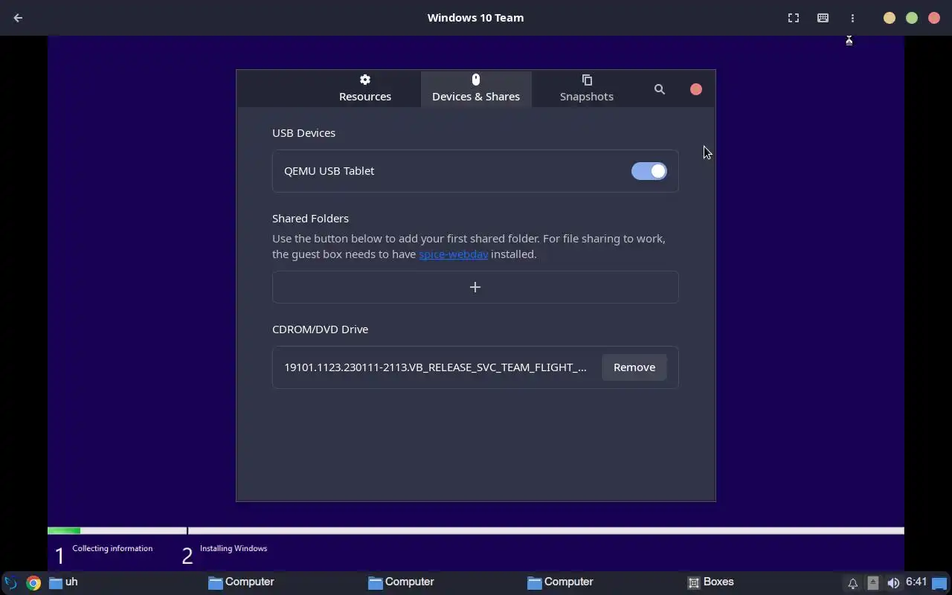Click the 'CDROM/DVD Drive' heading
This screenshot has height=595, width=952.
coord(320,329)
